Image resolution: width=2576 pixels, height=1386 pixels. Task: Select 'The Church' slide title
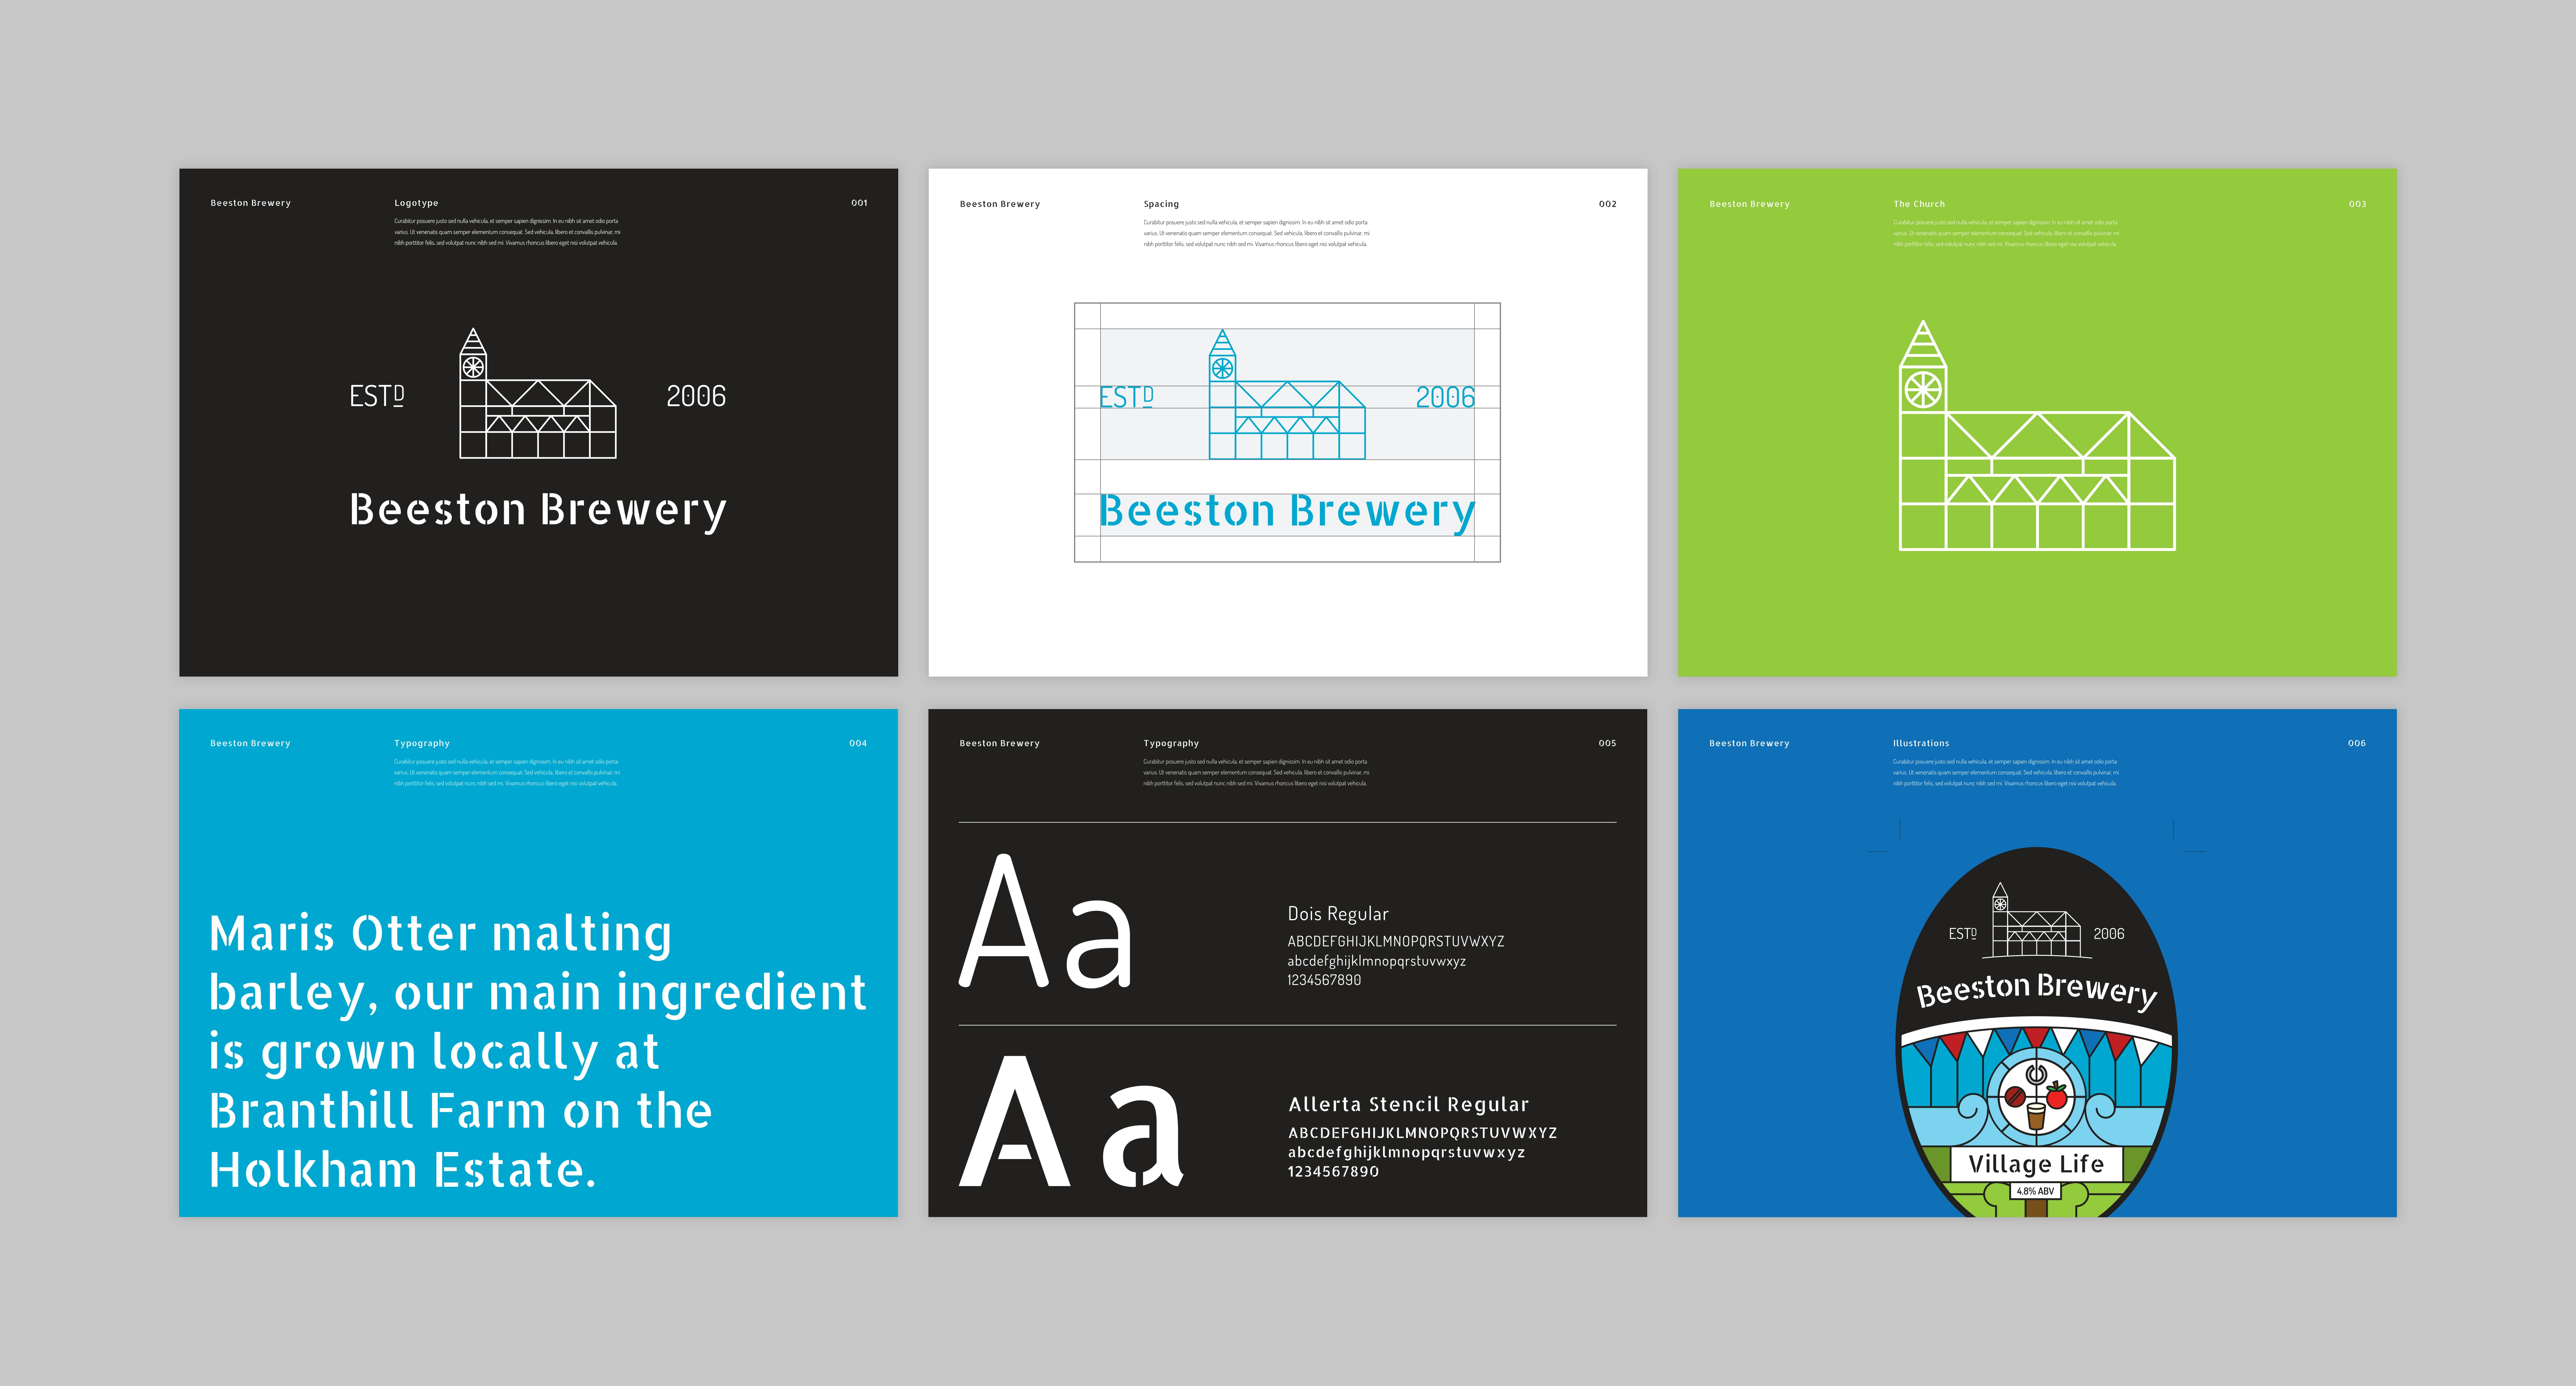[1919, 204]
